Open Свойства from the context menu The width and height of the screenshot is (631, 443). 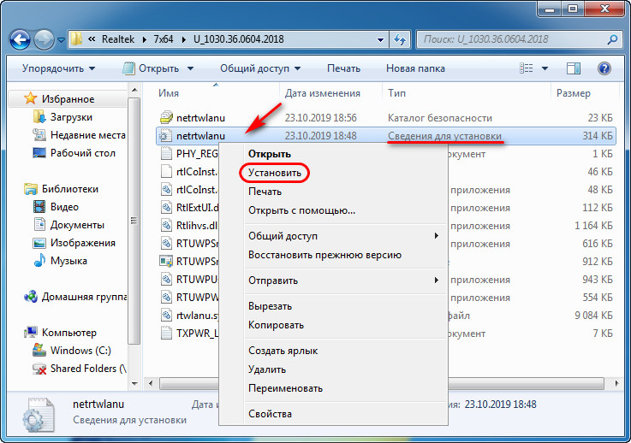click(270, 414)
